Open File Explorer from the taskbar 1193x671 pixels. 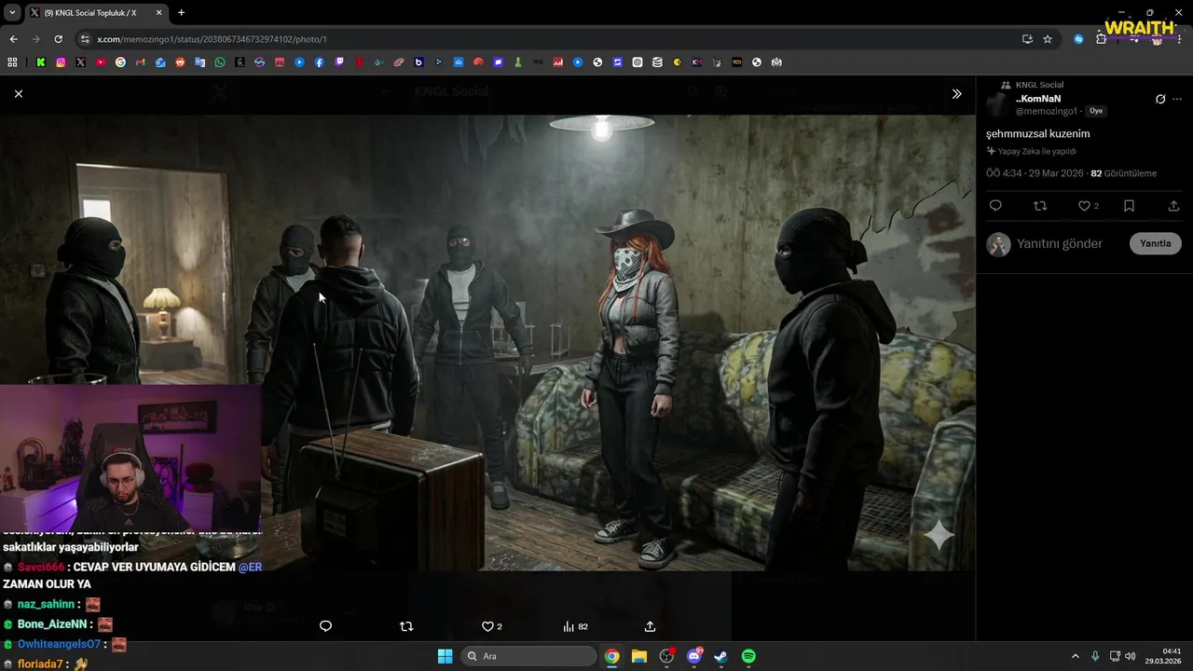[x=639, y=656]
